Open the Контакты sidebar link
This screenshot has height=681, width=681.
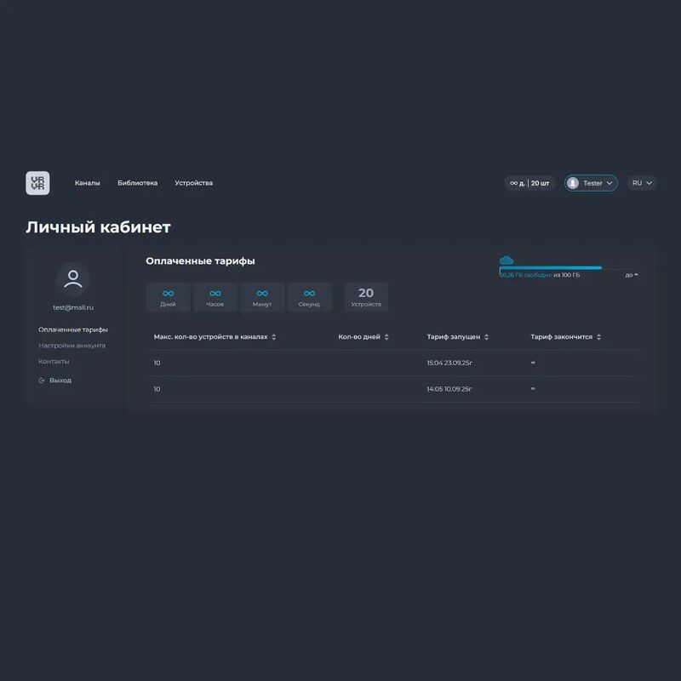point(54,362)
